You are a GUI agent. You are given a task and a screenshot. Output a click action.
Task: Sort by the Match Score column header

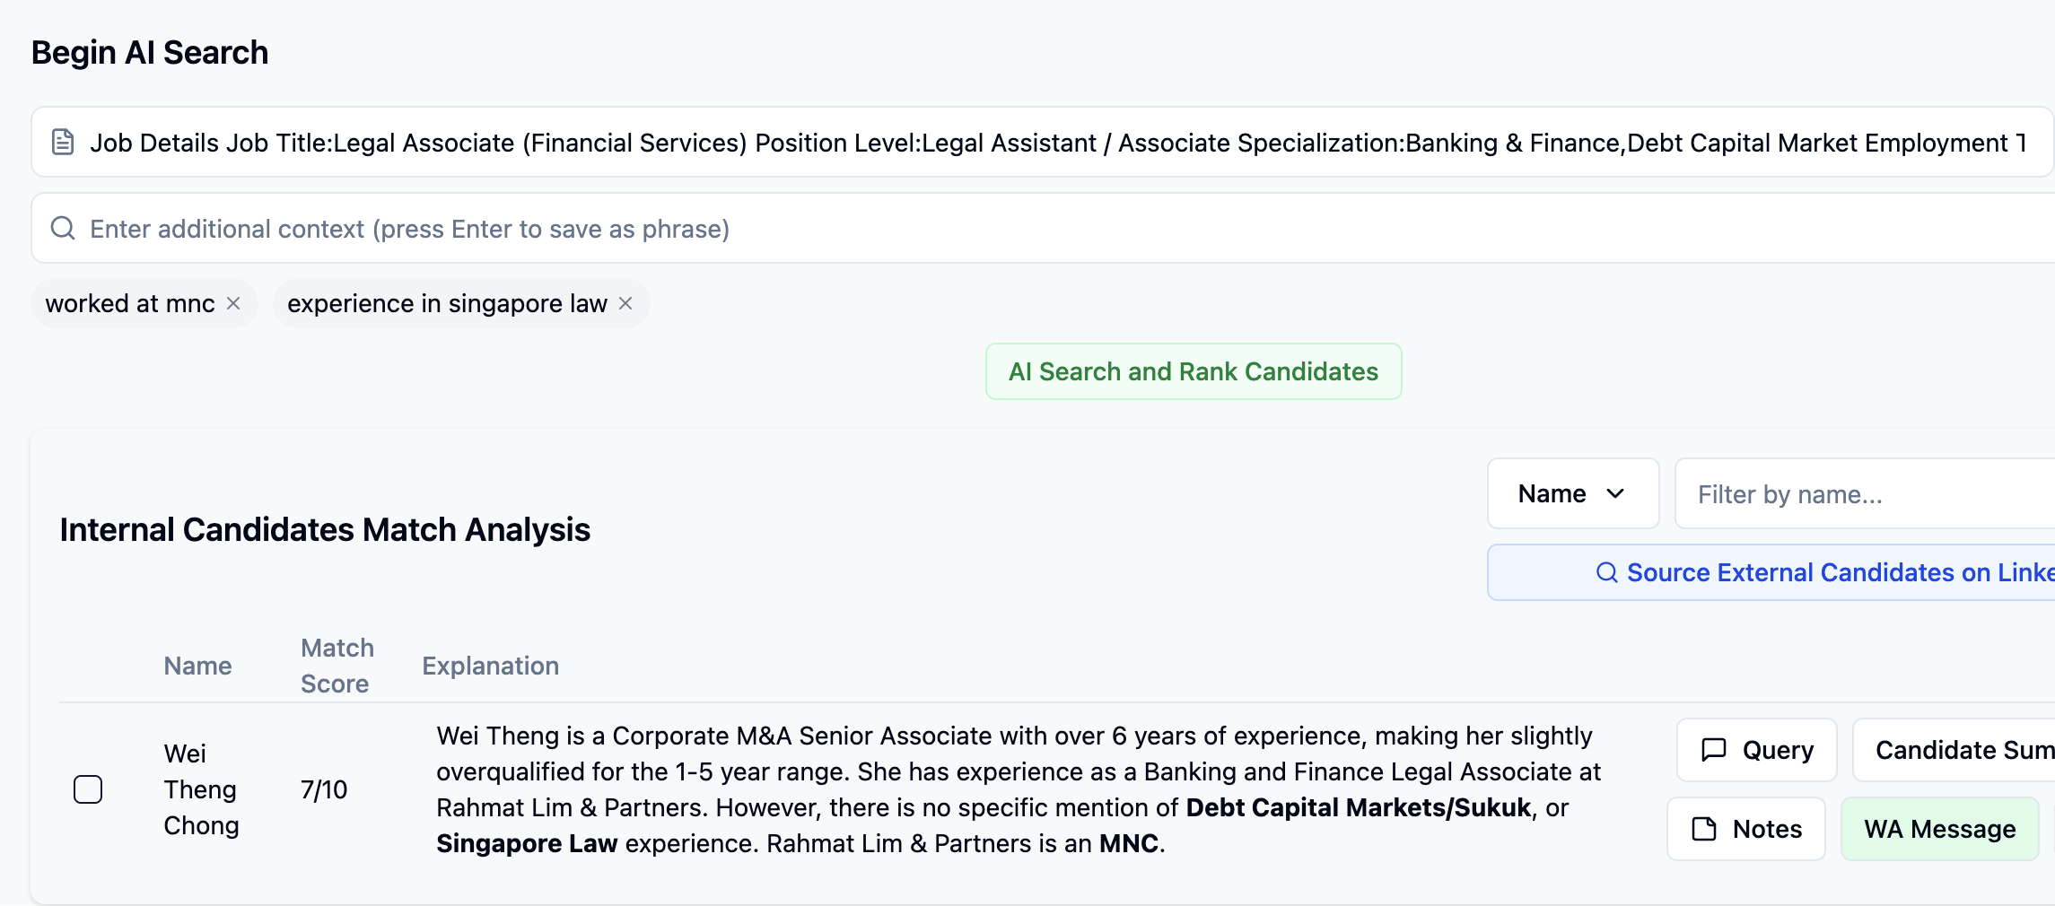(x=337, y=666)
